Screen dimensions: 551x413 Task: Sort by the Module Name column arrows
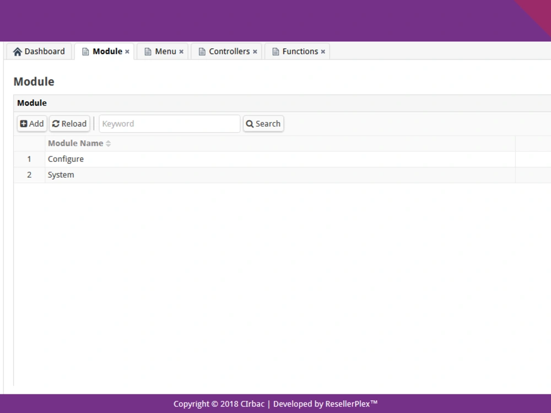[108, 143]
